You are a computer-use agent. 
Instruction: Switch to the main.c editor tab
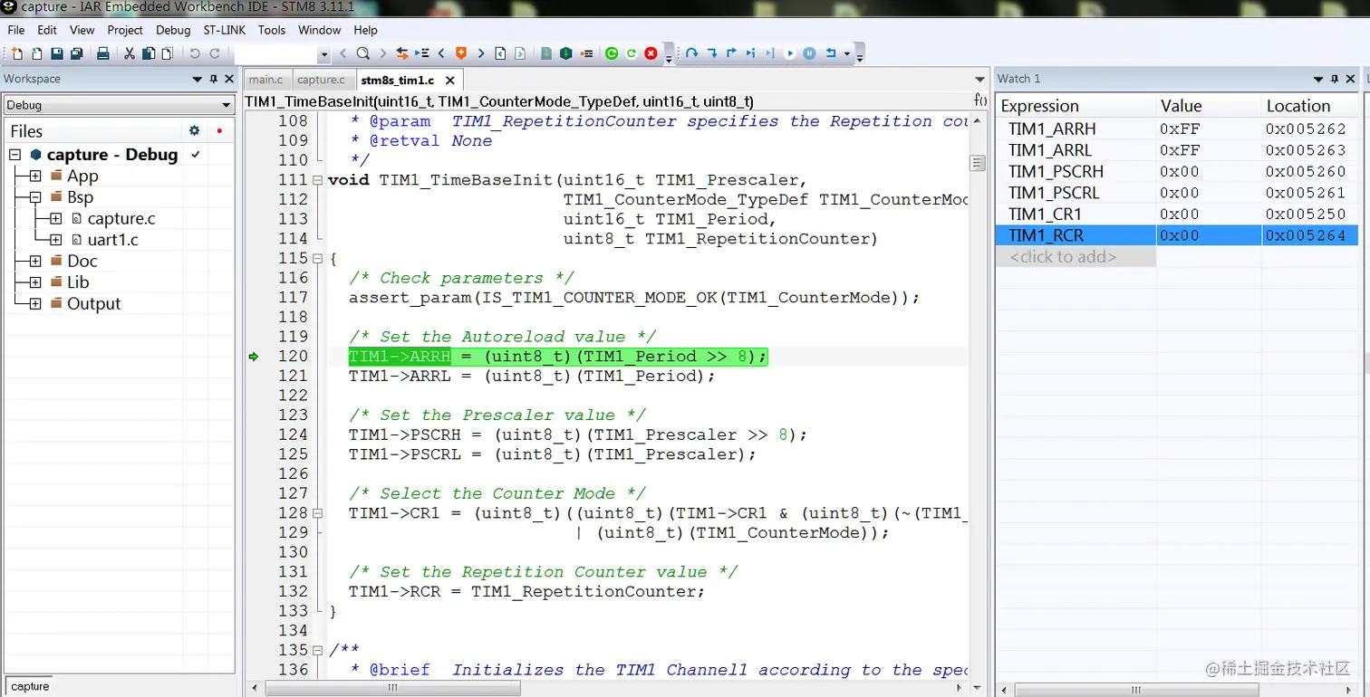266,80
